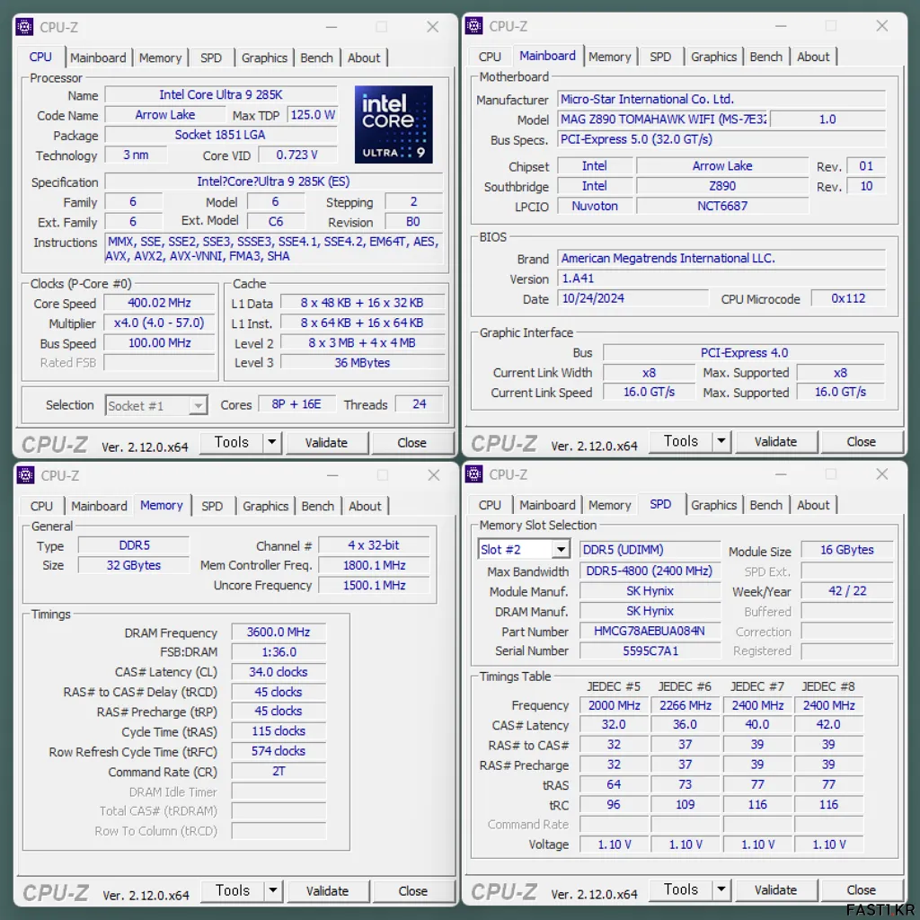Select SPD tab in Memory window
Screen dimensions: 920x920
tap(212, 506)
